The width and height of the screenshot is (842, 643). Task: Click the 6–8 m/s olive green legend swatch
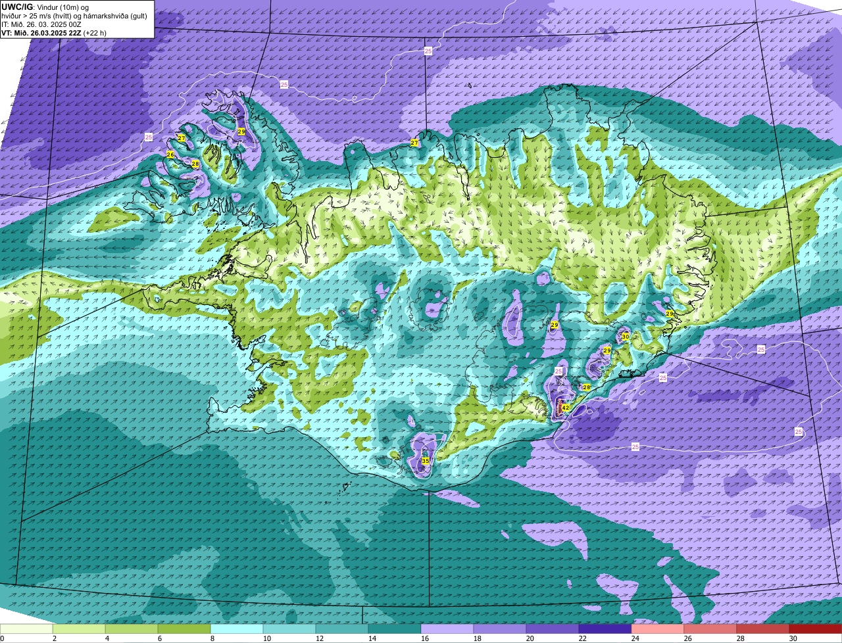(x=184, y=629)
